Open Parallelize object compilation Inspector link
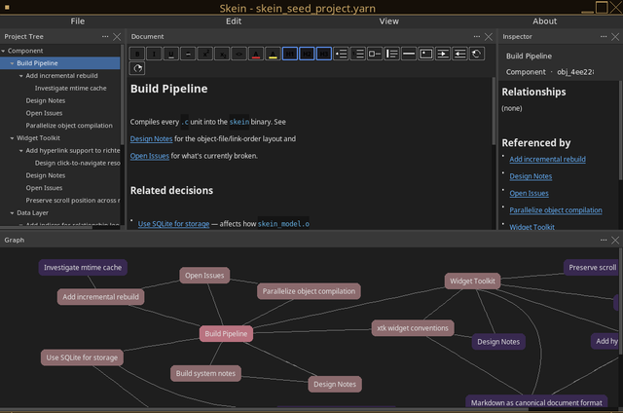Viewport: 623px width, 413px height. click(x=556, y=209)
